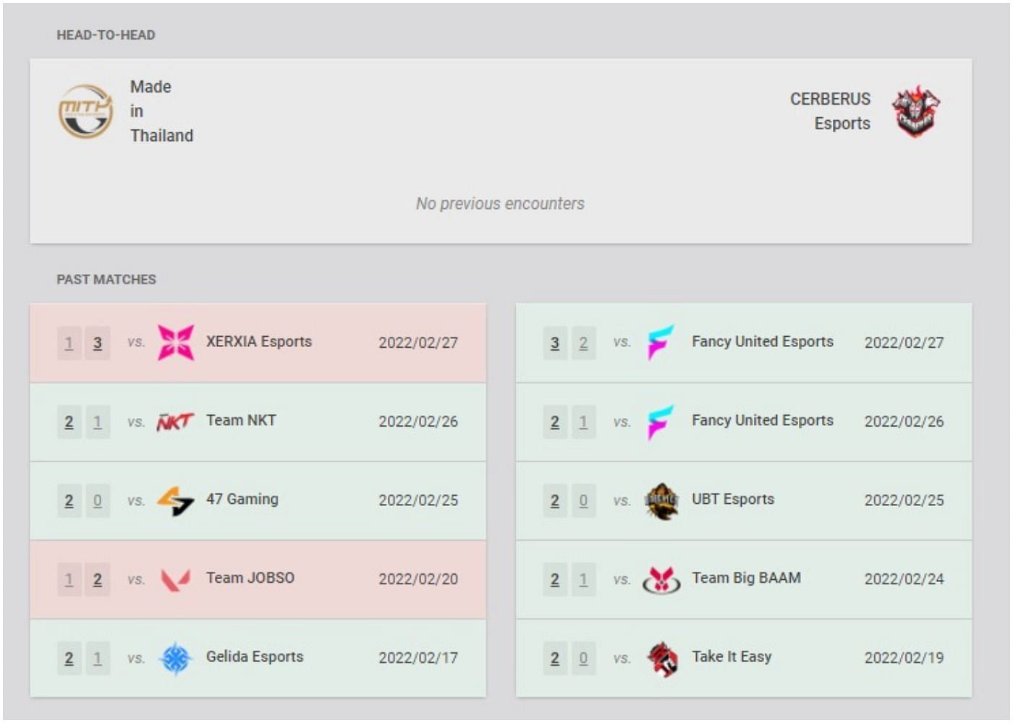Select the UBT Esports match date 2022/02/25
The height and width of the screenshot is (723, 1013).
click(x=904, y=500)
